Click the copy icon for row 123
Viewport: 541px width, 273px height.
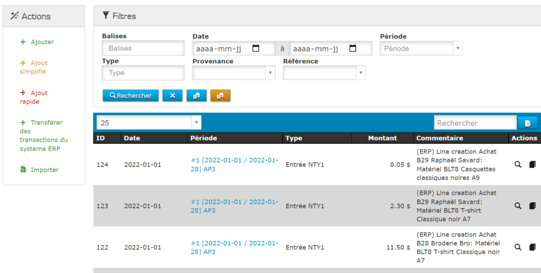click(x=533, y=206)
